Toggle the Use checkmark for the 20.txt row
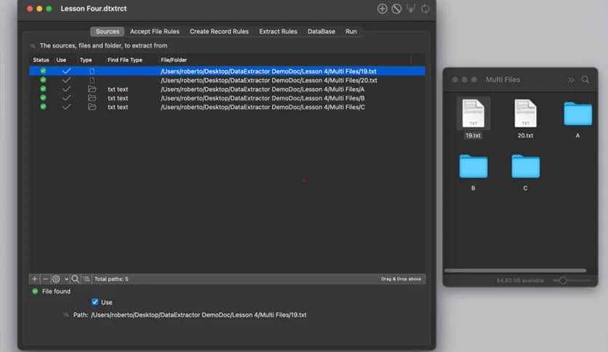 (66, 80)
